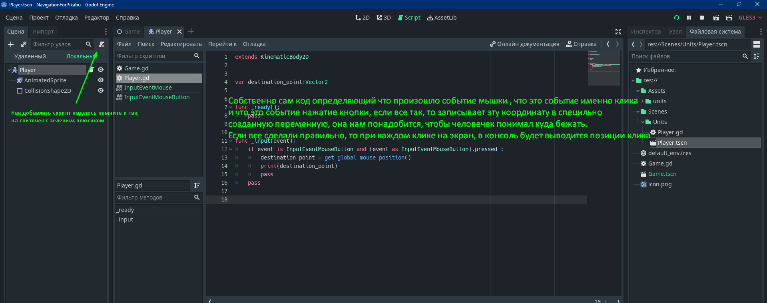Open the GLES3 renderer dropdown
Screen dimensions: 767x303
(x=750, y=18)
